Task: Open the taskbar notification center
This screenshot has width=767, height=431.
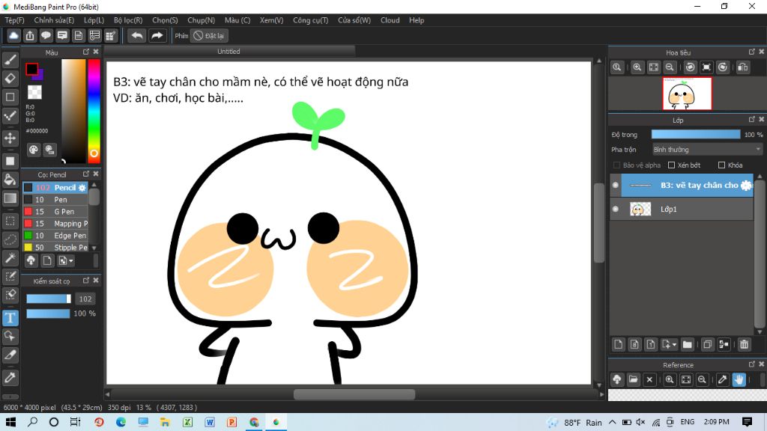Action: pyautogui.click(x=747, y=422)
